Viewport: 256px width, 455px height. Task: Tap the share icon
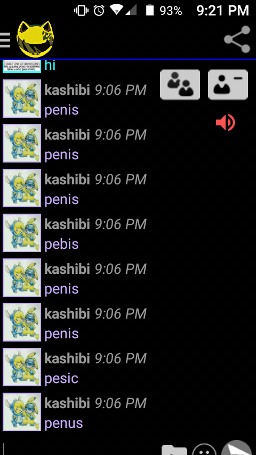(x=237, y=39)
